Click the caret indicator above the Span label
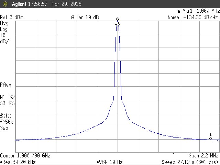Viewport: 220px width, 165px height. (x=174, y=154)
